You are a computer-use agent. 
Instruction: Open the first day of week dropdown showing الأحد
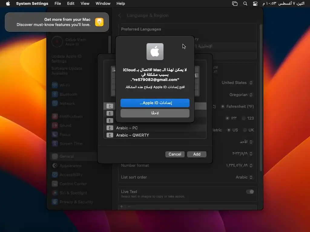246,142
